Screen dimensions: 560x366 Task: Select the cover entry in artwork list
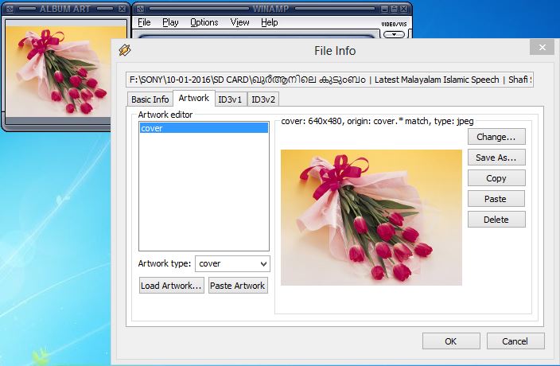click(x=204, y=128)
